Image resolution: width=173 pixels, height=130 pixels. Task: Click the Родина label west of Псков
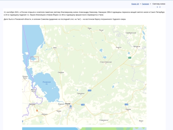61,104
